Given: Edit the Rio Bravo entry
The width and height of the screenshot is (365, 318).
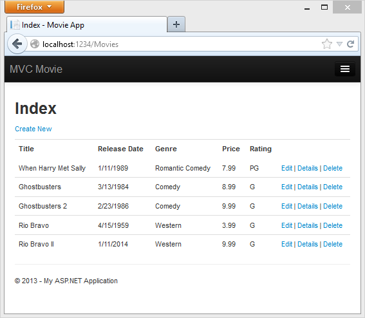Looking at the screenshot, I should coord(286,225).
